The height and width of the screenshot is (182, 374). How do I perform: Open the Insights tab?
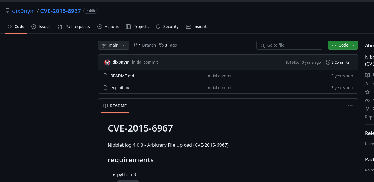(197, 27)
